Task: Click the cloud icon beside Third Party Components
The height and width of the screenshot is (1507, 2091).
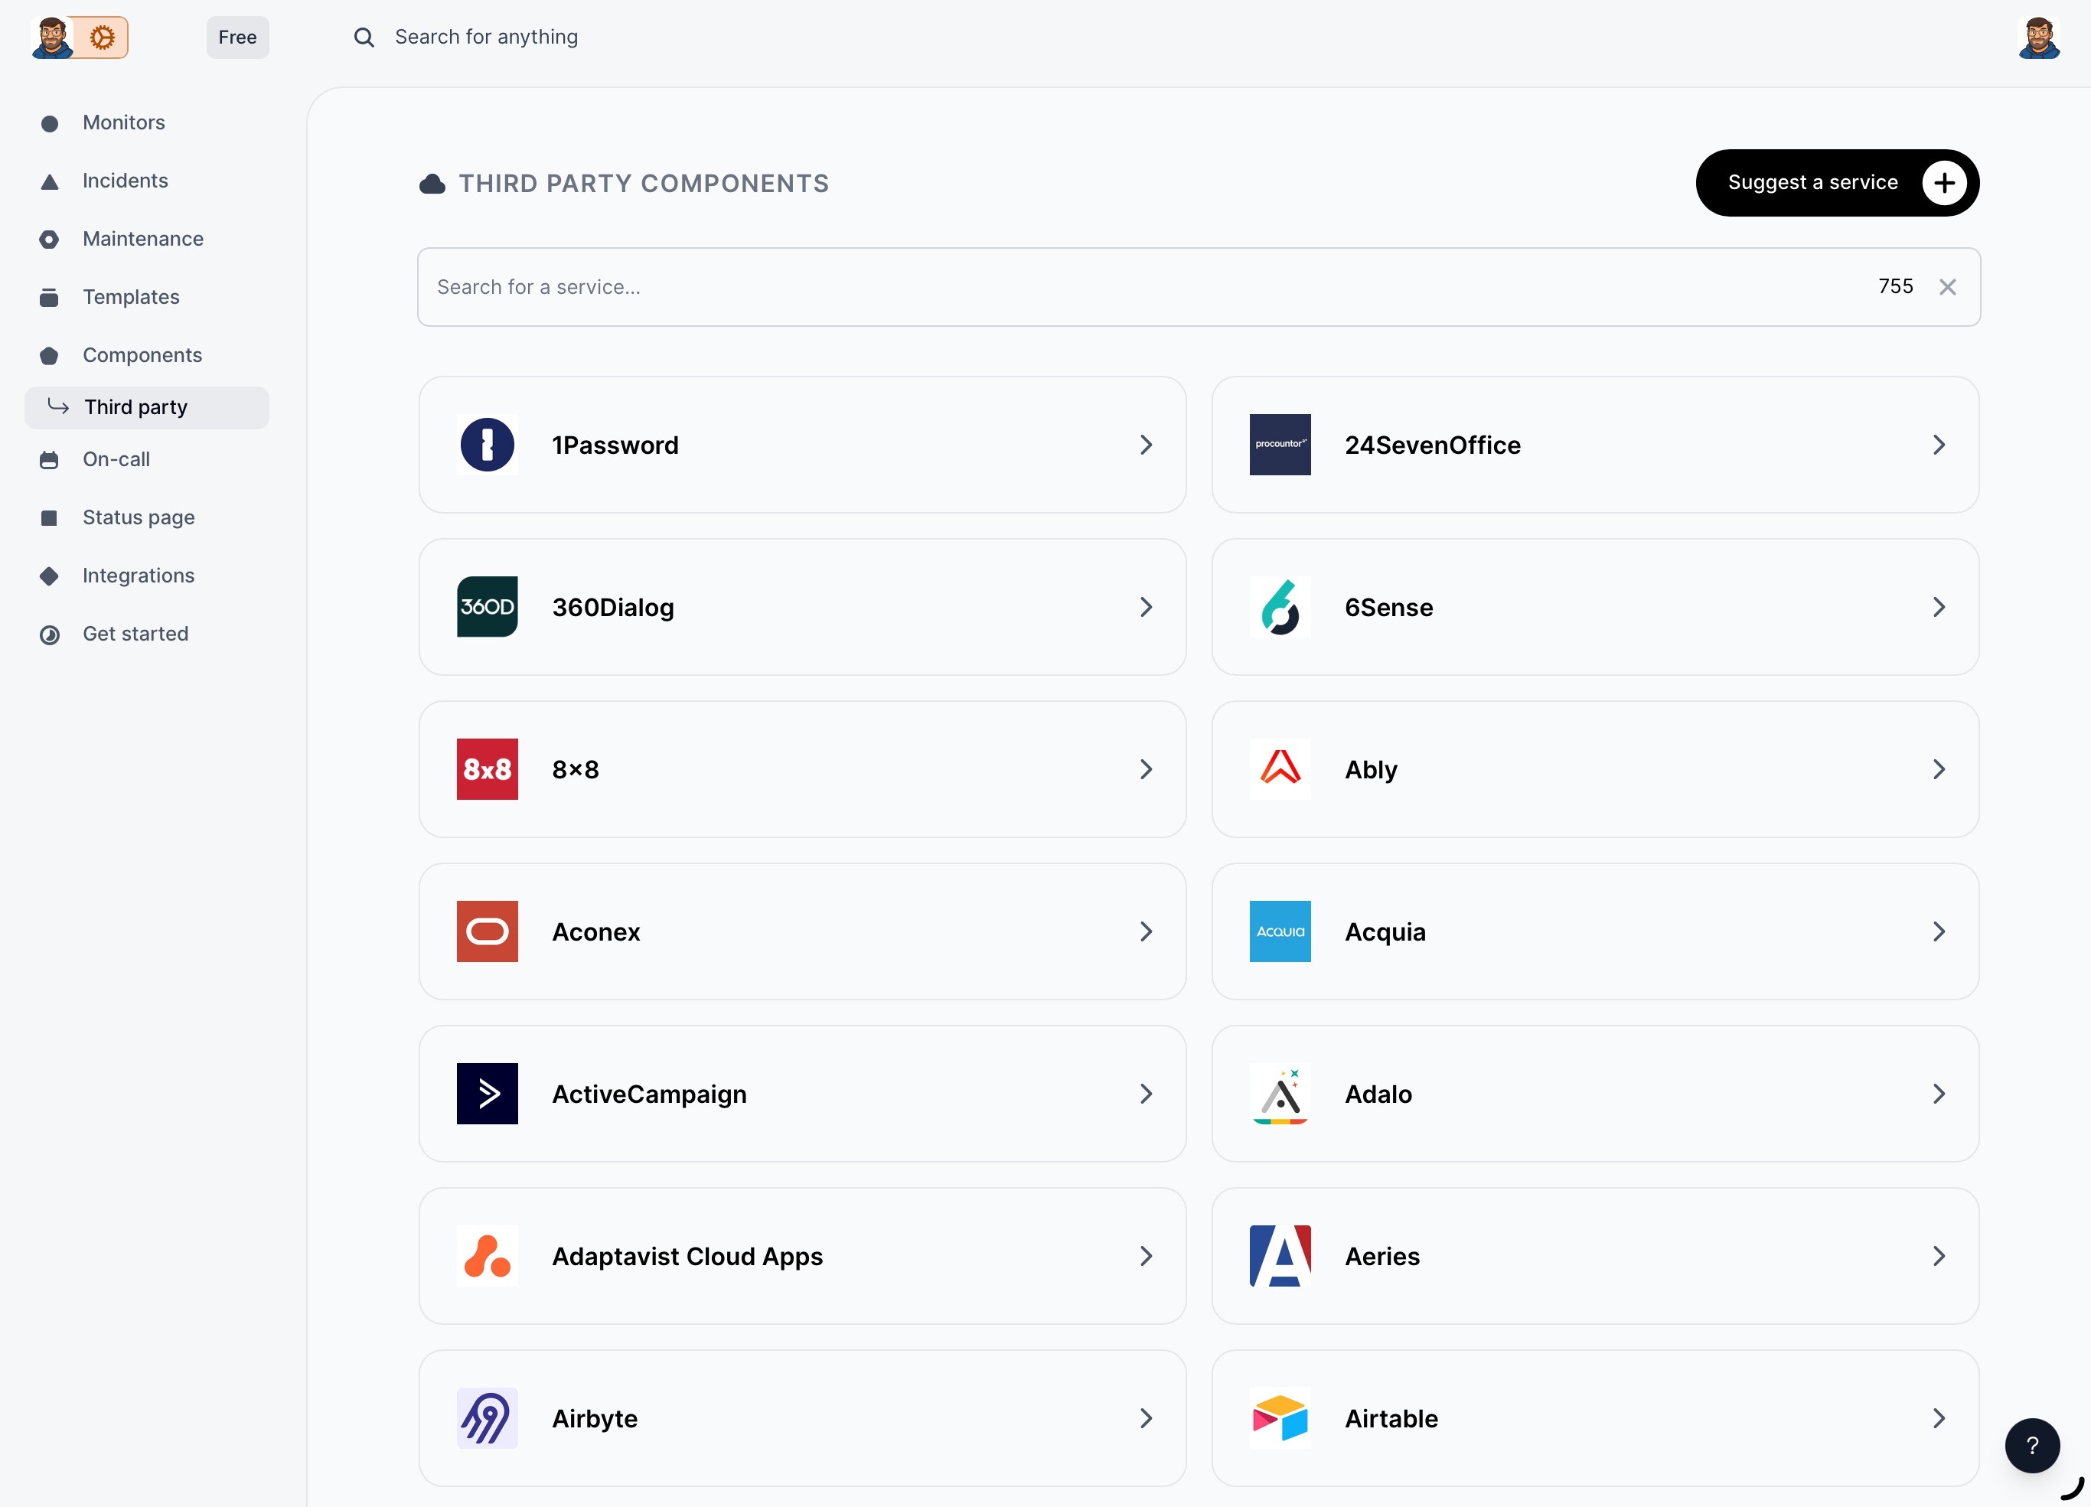Action: [432, 184]
